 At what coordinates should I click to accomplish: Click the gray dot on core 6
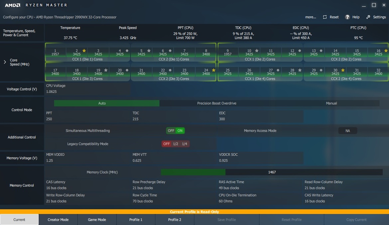[x=170, y=51]
